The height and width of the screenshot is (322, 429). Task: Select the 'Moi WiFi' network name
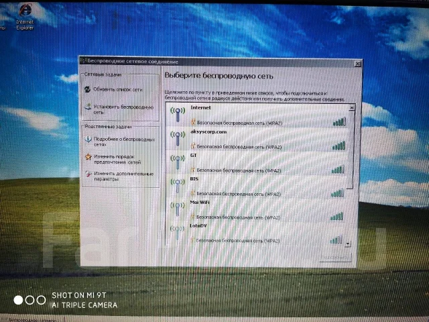200,203
